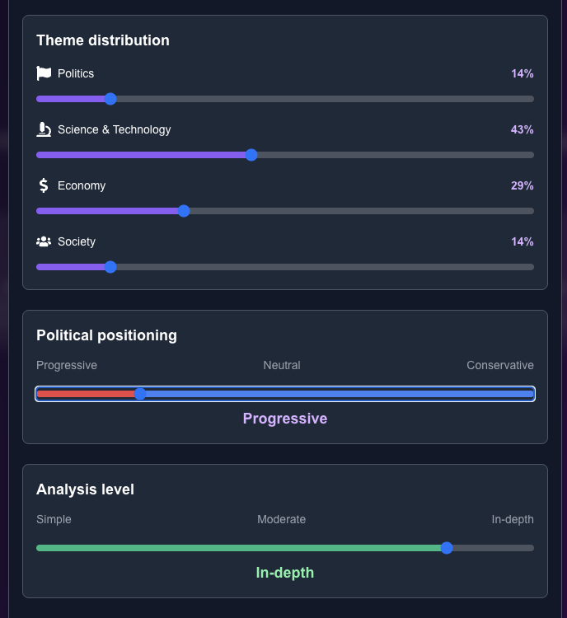Viewport: 567px width, 618px height.
Task: Click the 29% Economy percentage value
Action: point(522,185)
